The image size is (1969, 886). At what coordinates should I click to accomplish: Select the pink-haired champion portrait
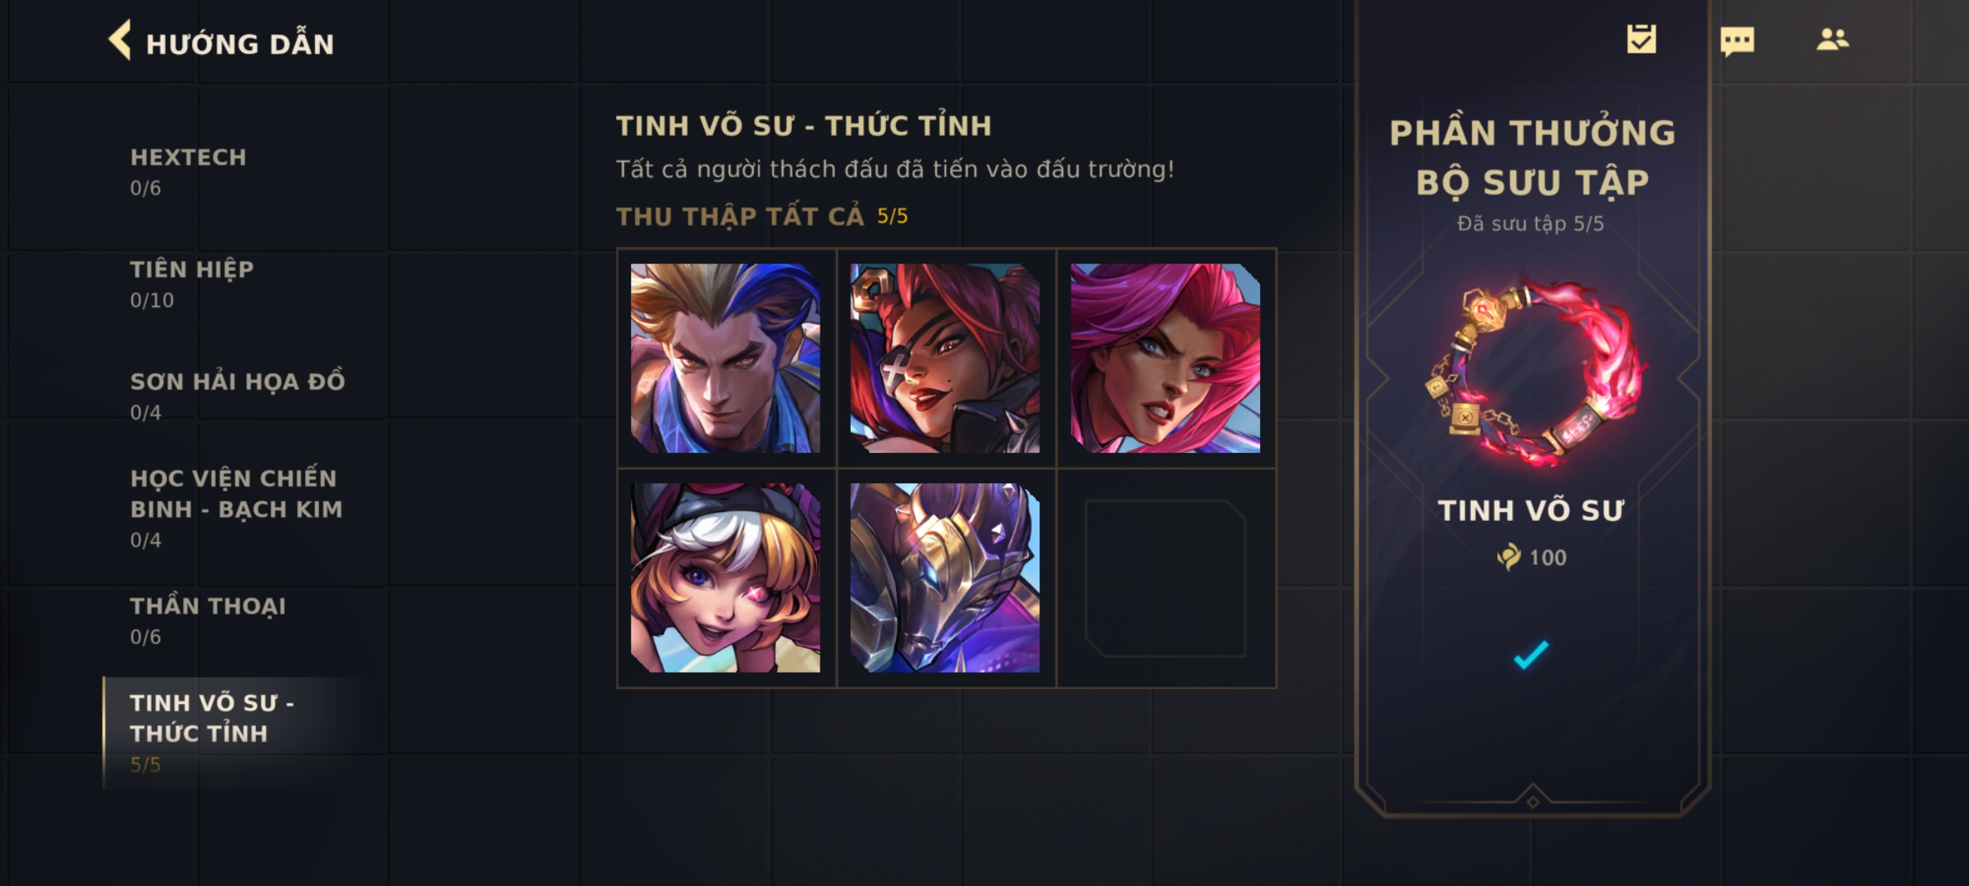(1165, 358)
